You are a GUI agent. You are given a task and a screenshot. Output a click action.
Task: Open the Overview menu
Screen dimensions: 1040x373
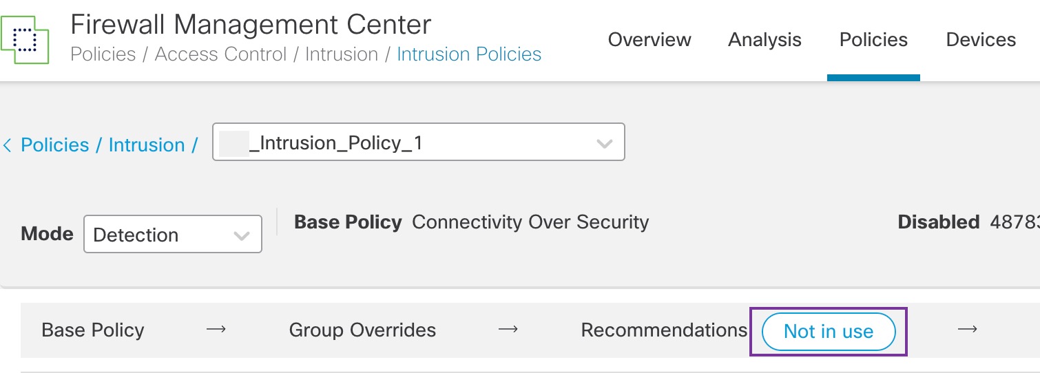coord(649,40)
